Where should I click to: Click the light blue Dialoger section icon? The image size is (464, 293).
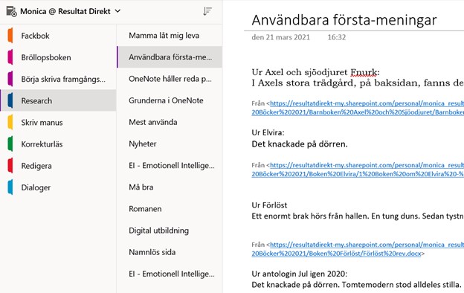click(x=10, y=187)
